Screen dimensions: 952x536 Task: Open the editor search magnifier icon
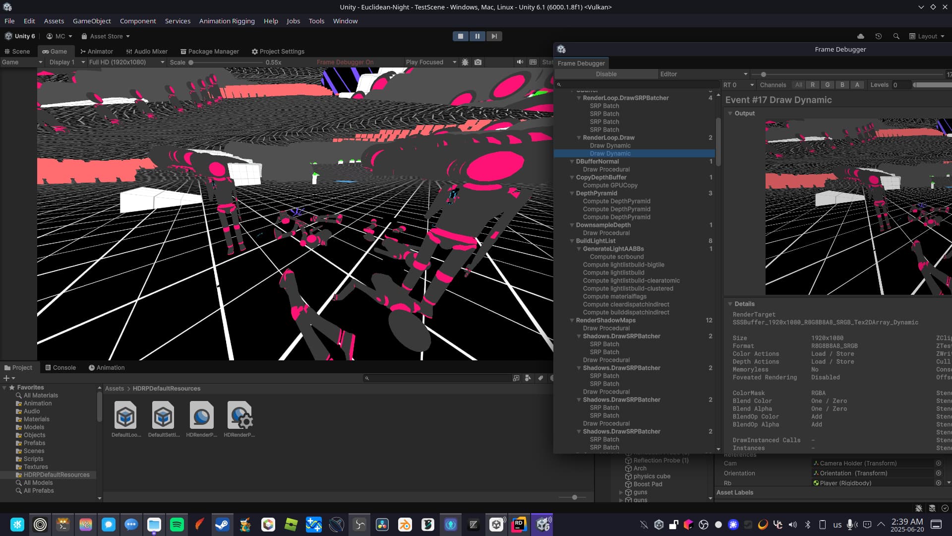pyautogui.click(x=896, y=36)
